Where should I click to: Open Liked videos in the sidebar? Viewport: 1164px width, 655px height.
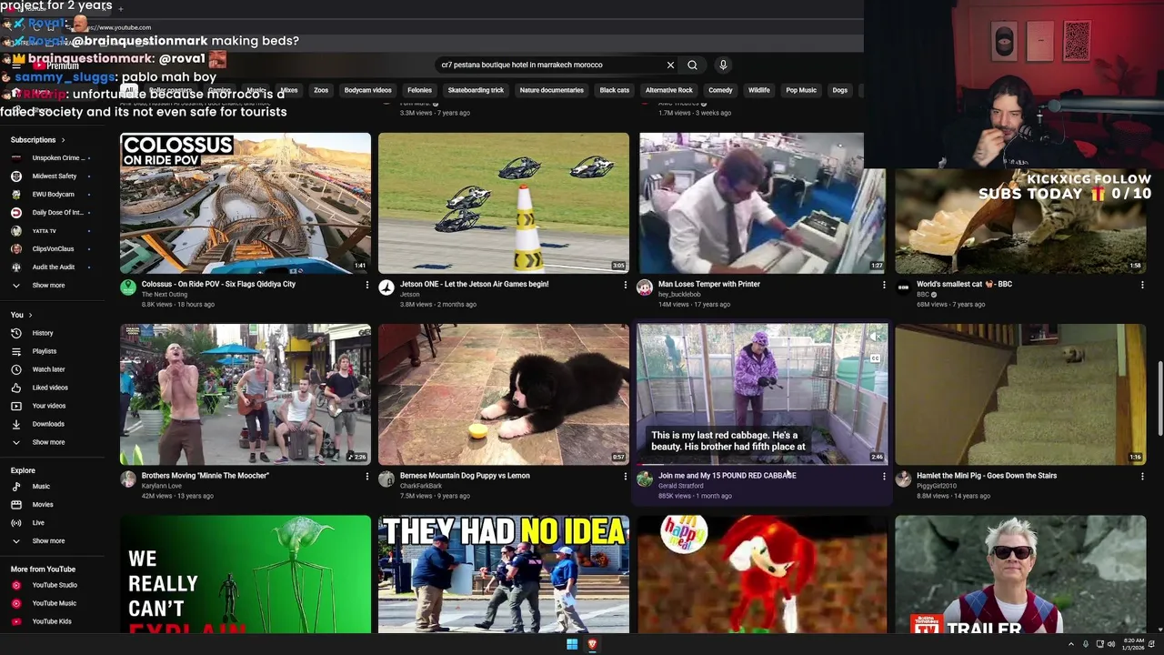(x=50, y=388)
